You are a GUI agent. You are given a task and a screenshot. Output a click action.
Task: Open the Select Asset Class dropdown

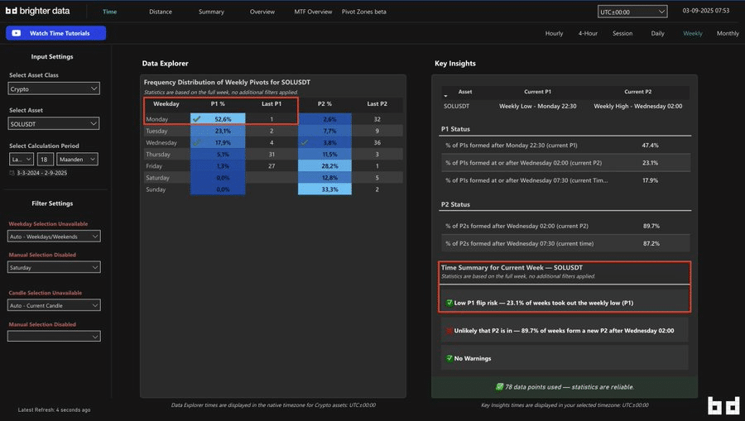coord(54,89)
